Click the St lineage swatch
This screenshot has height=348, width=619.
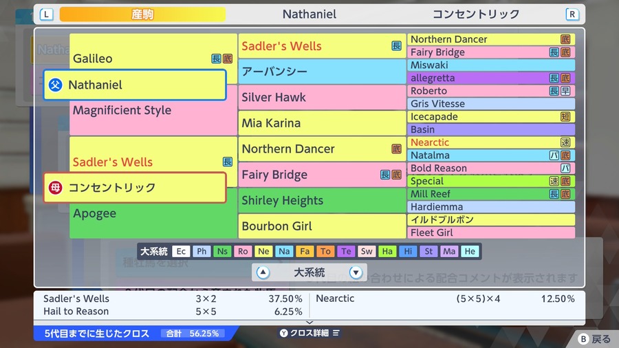pyautogui.click(x=428, y=251)
